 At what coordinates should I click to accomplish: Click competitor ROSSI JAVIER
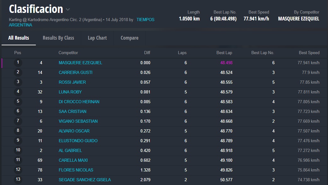coord(72,82)
